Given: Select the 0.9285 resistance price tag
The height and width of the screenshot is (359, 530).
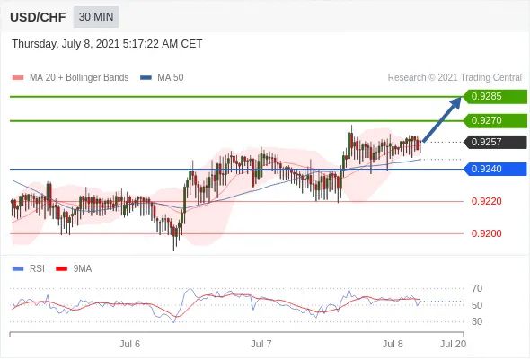Looking at the screenshot, I should click(495, 96).
